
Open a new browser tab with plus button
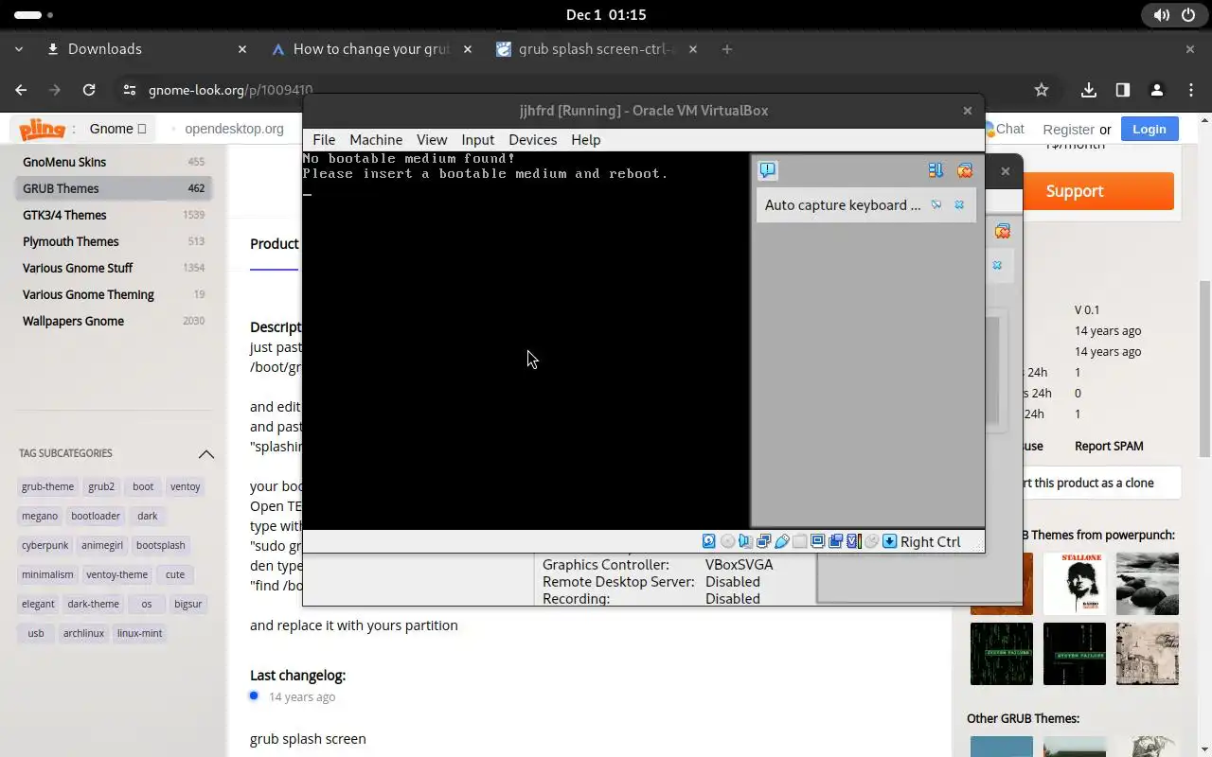(727, 49)
